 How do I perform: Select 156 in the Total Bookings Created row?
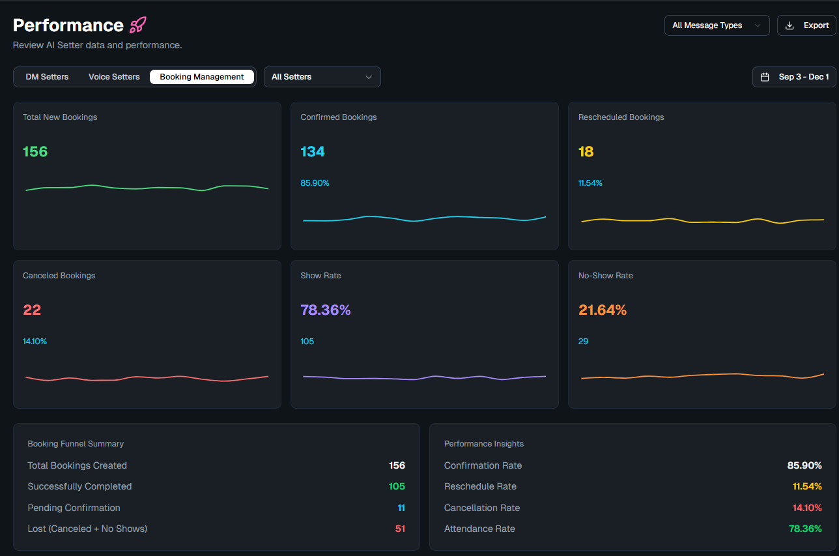397,465
